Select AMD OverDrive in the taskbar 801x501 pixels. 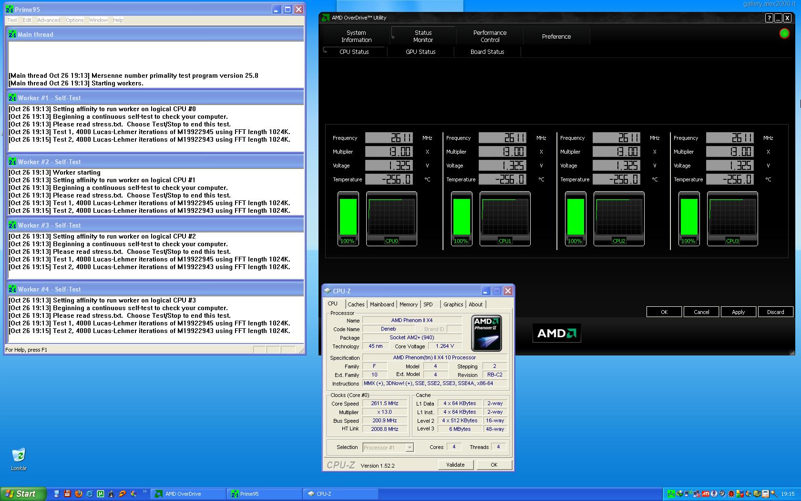[x=189, y=494]
